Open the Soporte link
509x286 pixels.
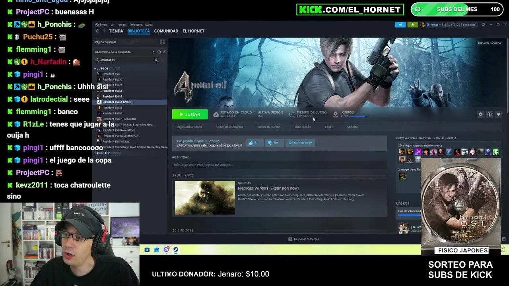point(352,127)
